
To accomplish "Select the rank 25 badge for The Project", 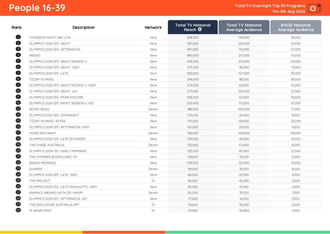I will point(18,181).
